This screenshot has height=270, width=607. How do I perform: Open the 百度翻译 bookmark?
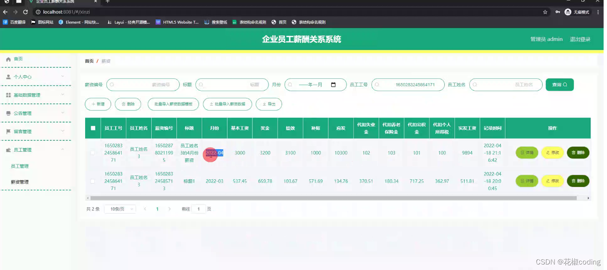tap(14, 22)
